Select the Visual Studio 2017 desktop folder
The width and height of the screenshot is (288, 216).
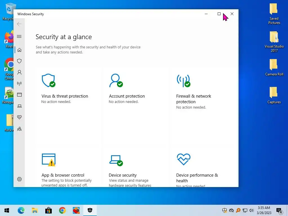pyautogui.click(x=274, y=42)
